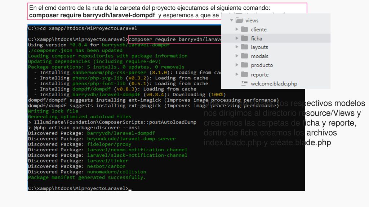Click the postAutoloadDump script line
The image size is (369, 207).
click(x=112, y=122)
